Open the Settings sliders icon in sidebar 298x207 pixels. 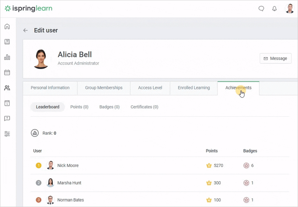(7, 134)
